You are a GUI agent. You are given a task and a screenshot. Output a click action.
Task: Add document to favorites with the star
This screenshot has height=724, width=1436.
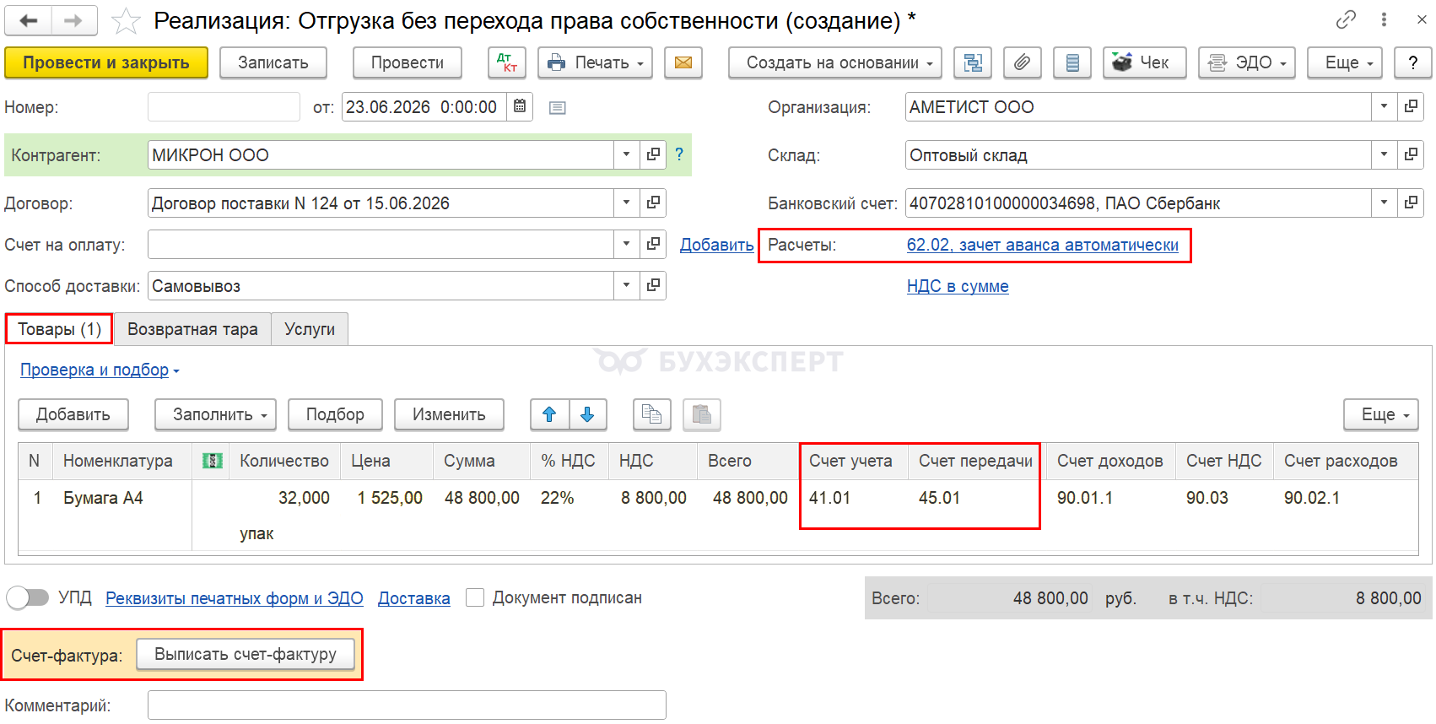(126, 21)
